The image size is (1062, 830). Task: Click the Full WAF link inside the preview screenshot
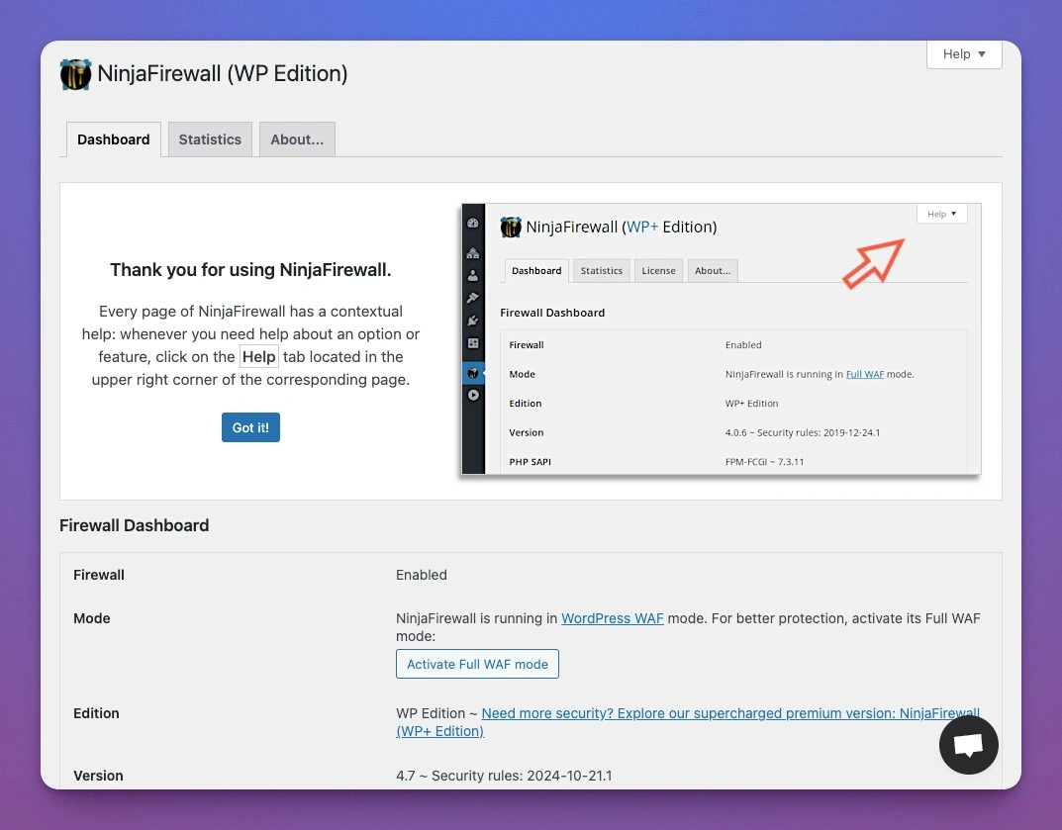[865, 374]
